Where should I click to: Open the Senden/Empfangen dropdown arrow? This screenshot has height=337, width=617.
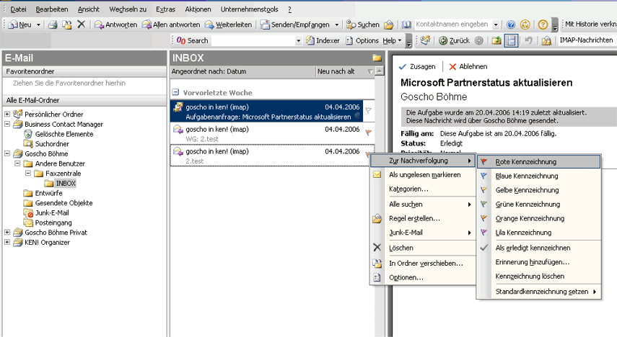point(336,24)
